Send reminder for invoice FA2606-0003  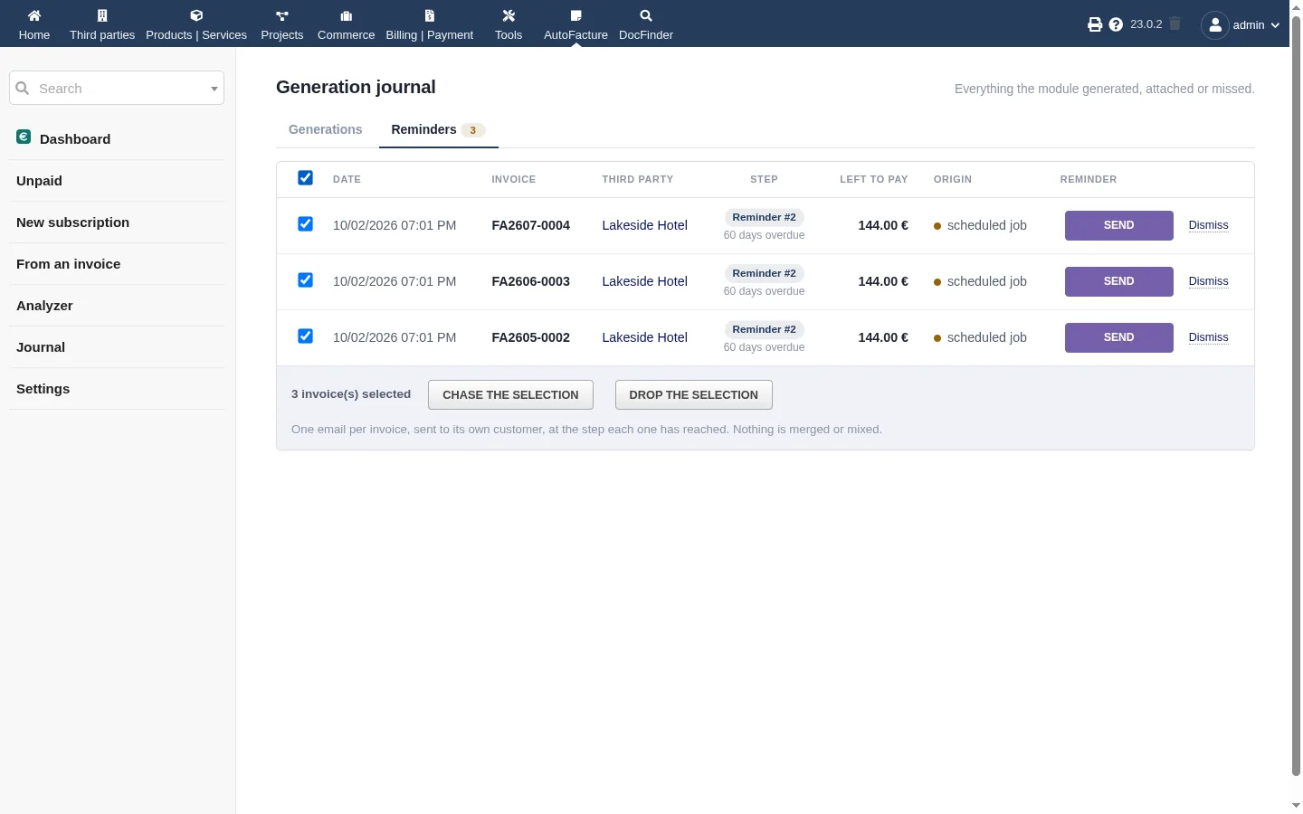(x=1119, y=281)
